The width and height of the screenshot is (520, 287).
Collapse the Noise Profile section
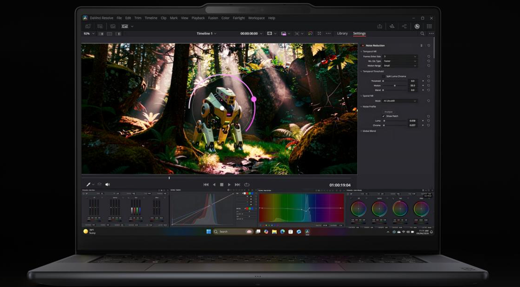tap(361, 107)
